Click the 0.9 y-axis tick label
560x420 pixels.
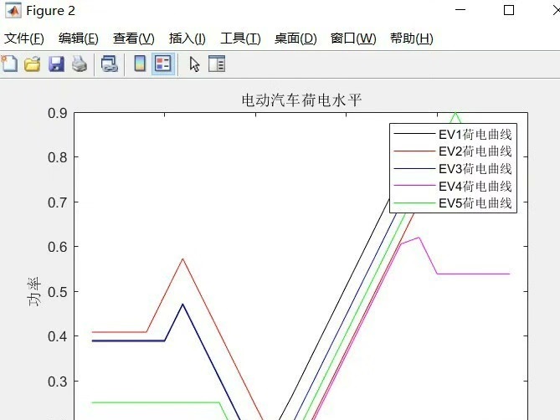pyautogui.click(x=58, y=113)
